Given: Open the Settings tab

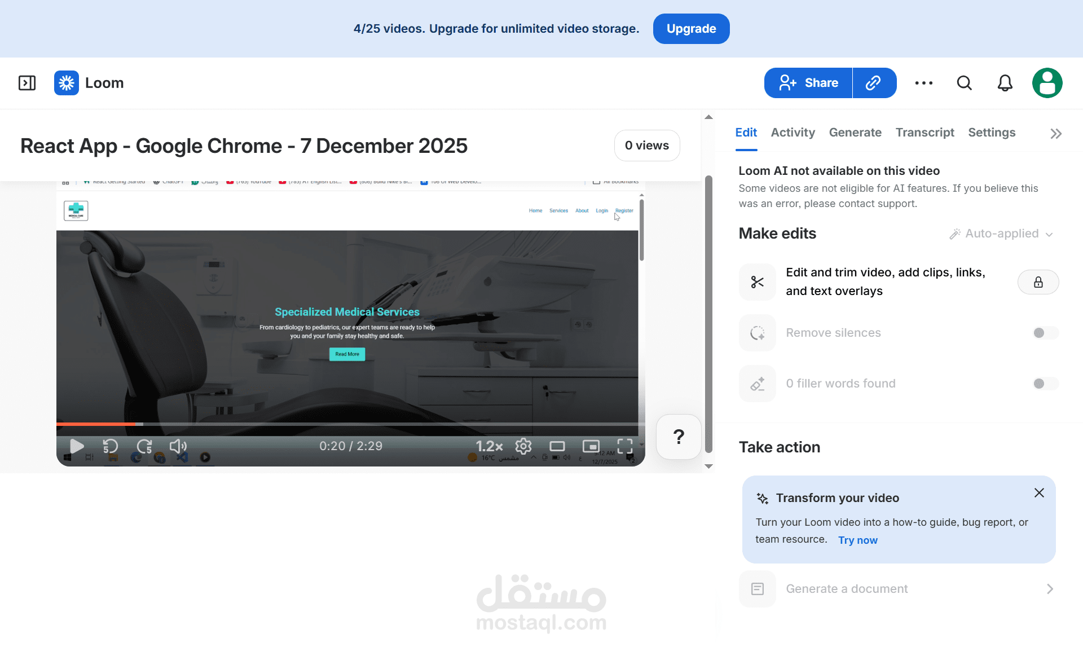Looking at the screenshot, I should [992, 133].
